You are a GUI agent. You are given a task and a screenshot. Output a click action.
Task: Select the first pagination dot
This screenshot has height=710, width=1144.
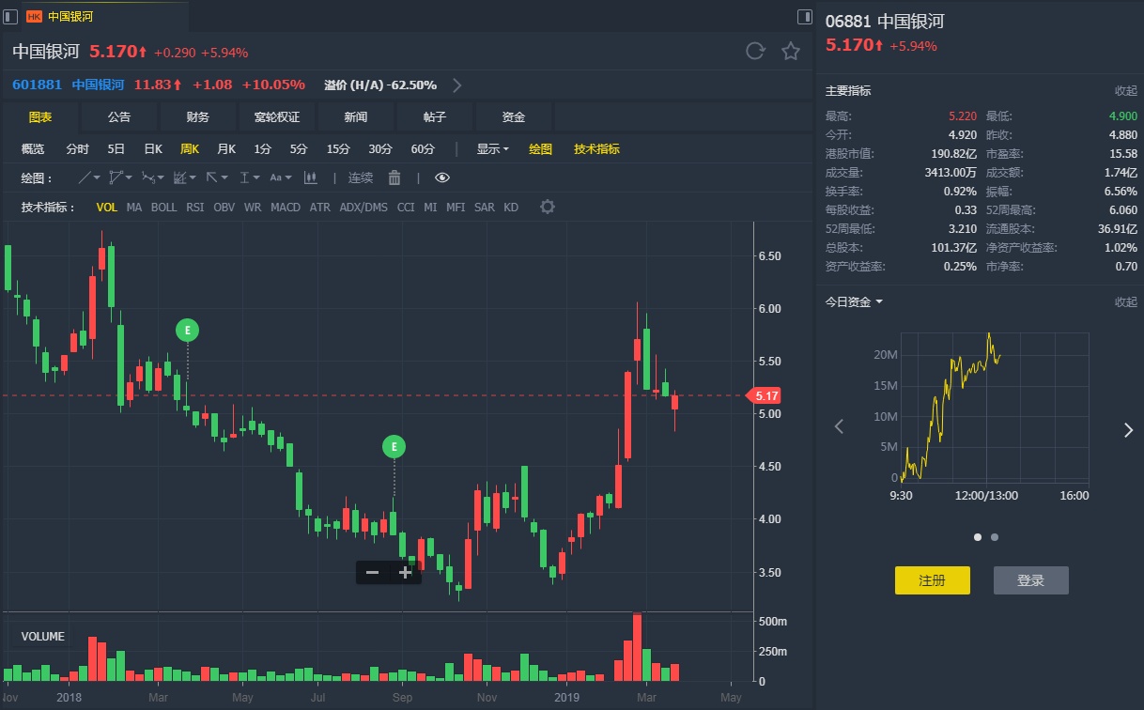(978, 537)
